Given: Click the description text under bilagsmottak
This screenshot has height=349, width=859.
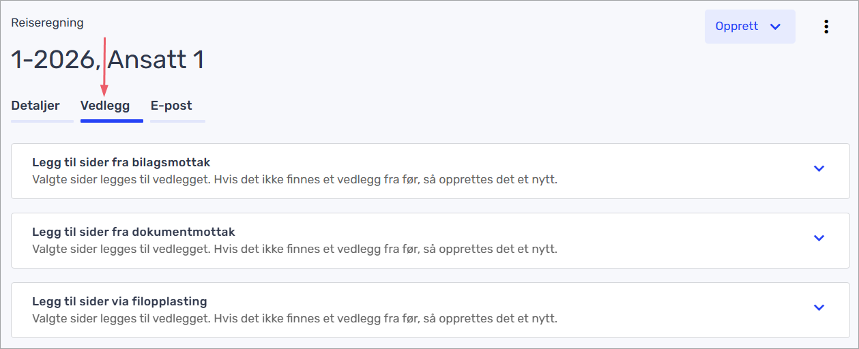Looking at the screenshot, I should tap(294, 180).
